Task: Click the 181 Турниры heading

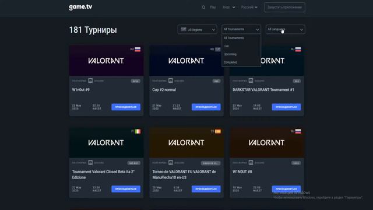Action: (x=93, y=30)
